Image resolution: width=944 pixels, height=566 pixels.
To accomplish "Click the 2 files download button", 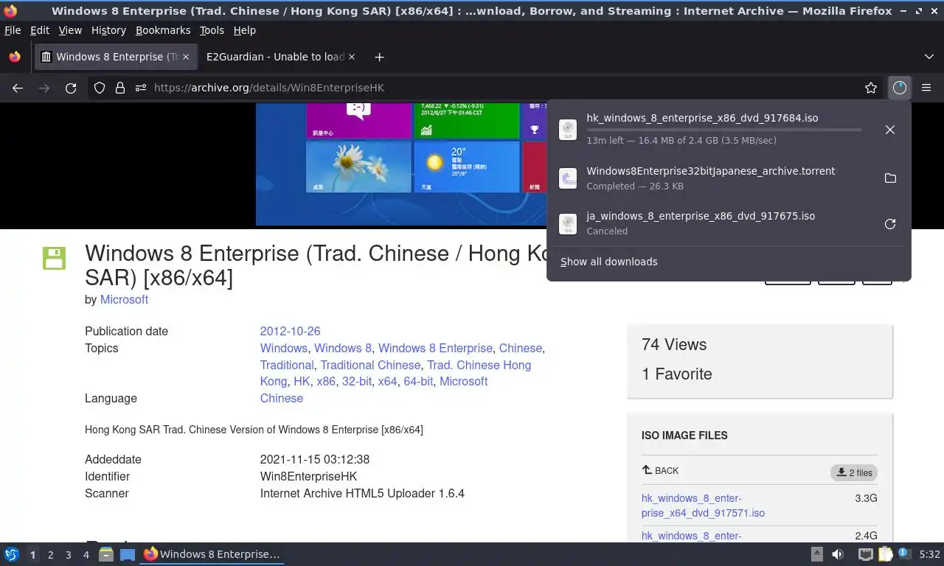I will [x=854, y=472].
